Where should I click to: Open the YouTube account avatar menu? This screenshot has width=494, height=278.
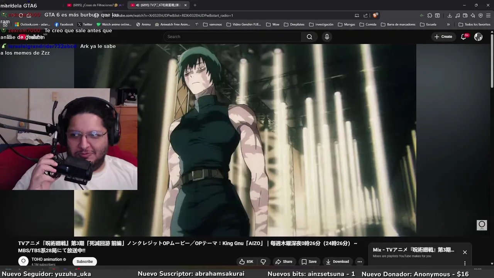pos(478,37)
